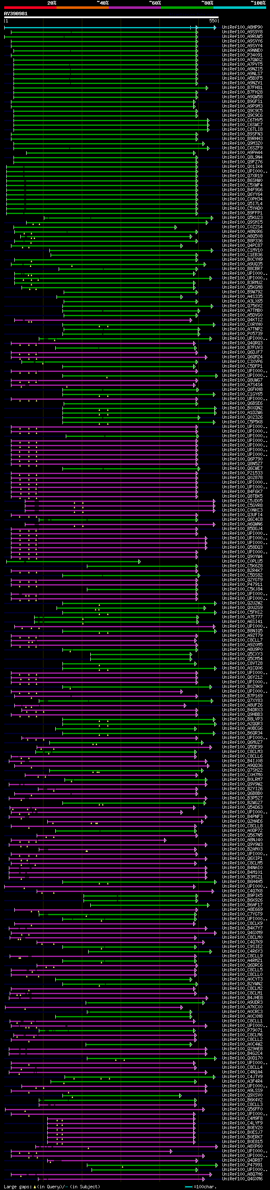Screen dimensions: 270x1190
Task: Select hit label UniRef100_B6H4H5
Action: 242,881
